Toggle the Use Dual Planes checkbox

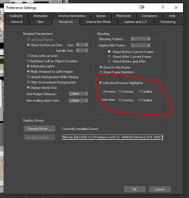pyautogui.click(x=28, y=40)
